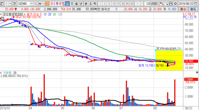
Task: Expand the 주 market type dropdown
Action: click(10, 3)
